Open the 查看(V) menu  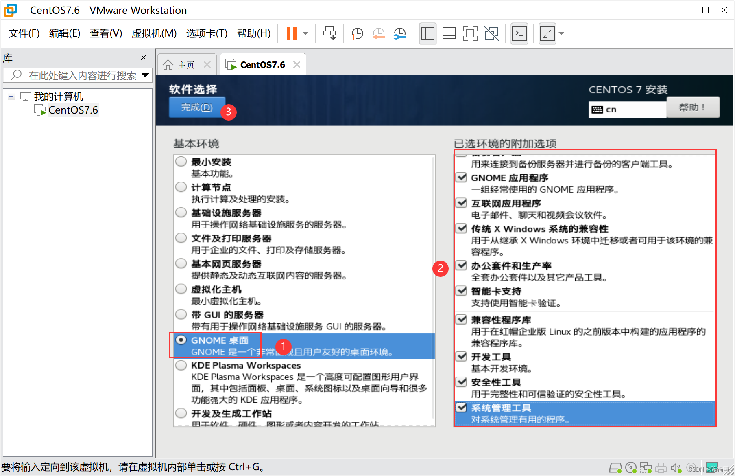point(106,33)
